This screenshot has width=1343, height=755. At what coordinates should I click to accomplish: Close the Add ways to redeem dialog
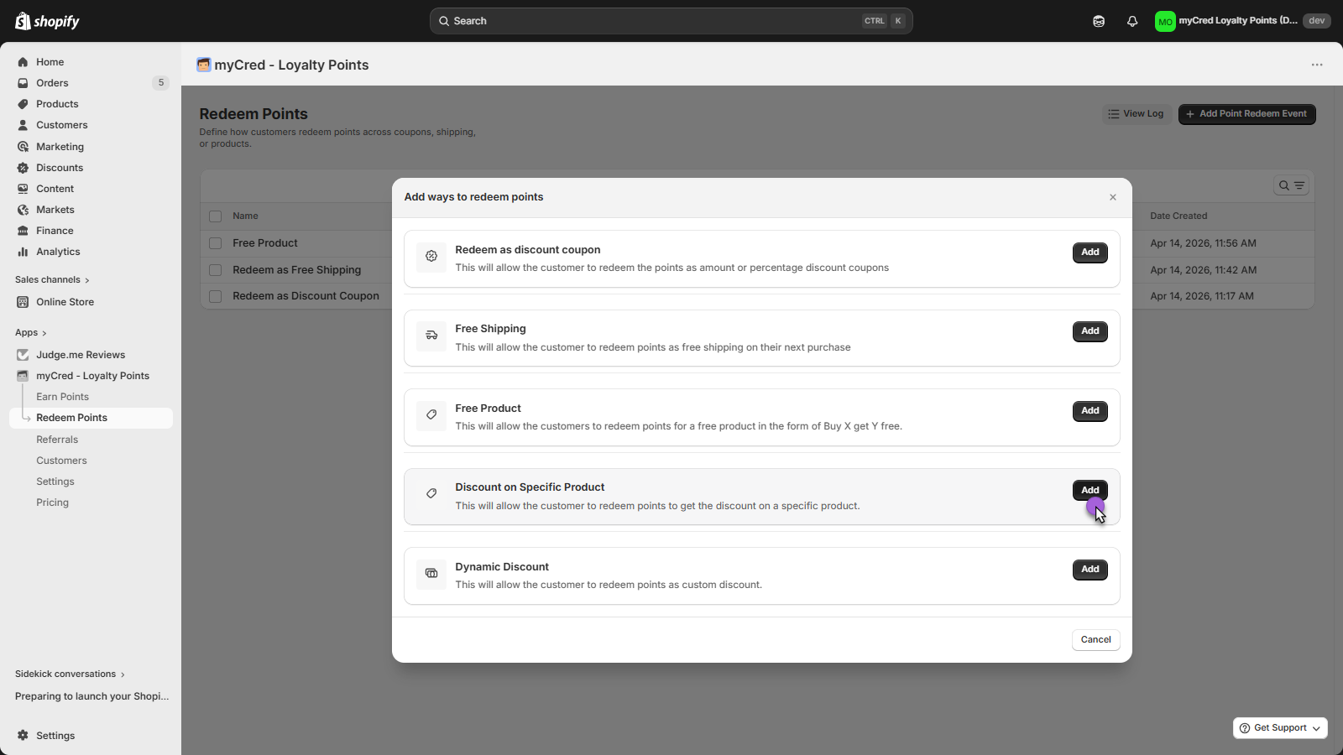[1113, 197]
